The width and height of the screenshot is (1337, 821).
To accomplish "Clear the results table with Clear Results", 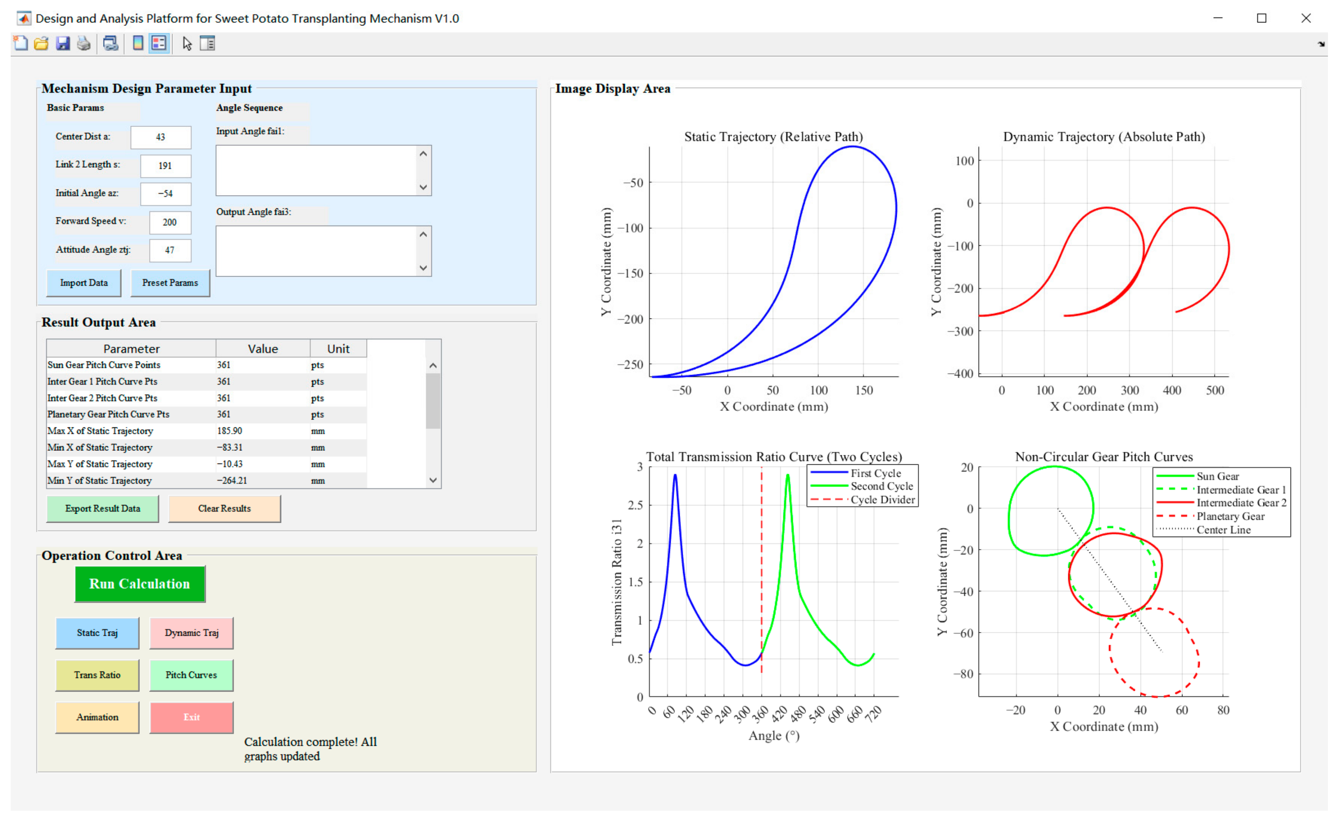I will pos(224,509).
